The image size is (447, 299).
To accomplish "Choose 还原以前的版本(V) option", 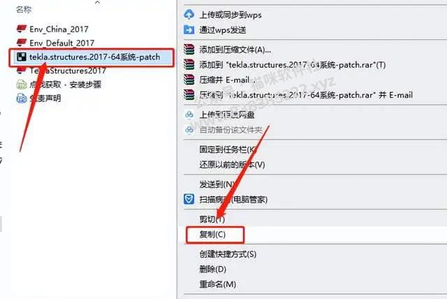I will point(232,164).
